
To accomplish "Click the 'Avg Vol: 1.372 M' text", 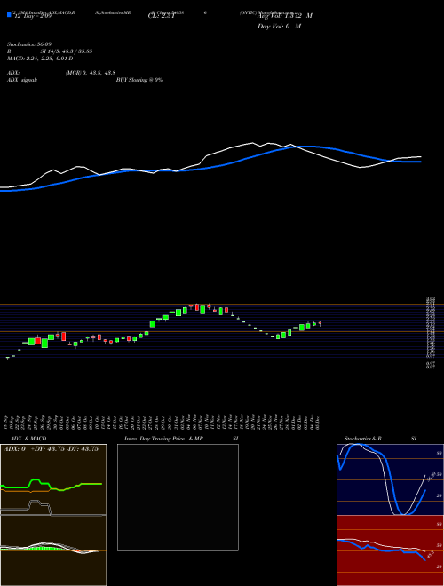I will 285,16.
